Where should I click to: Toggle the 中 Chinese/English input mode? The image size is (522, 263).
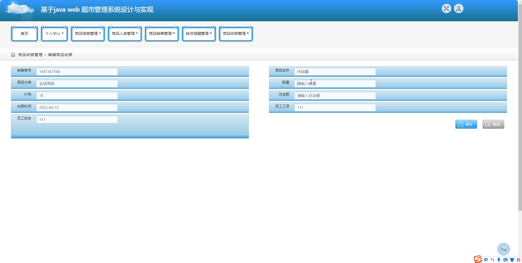point(486,260)
